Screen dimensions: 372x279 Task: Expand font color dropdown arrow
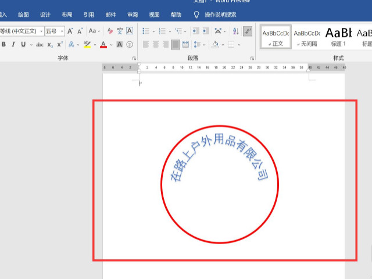[x=111, y=45]
